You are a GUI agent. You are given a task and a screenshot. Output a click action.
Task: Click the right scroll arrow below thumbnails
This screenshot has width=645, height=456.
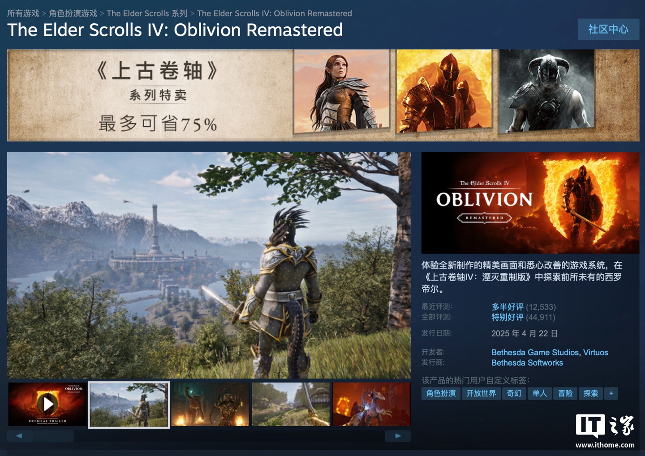398,436
